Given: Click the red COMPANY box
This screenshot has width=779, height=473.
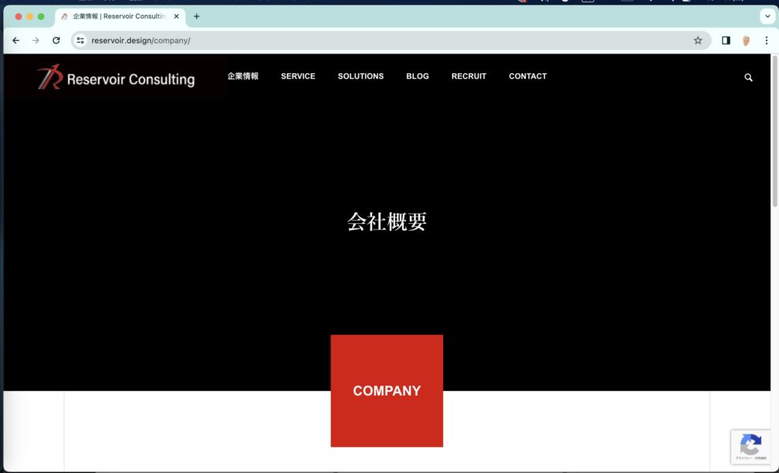Looking at the screenshot, I should click(x=386, y=390).
